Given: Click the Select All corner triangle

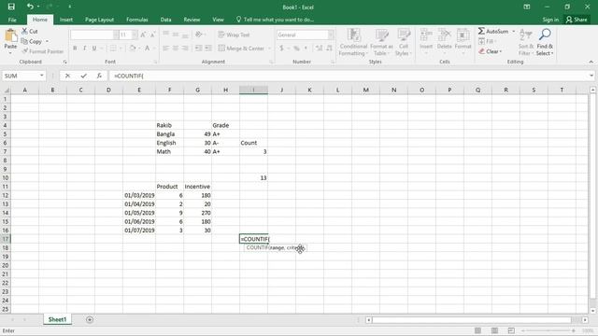Looking at the screenshot, I should point(6,90).
